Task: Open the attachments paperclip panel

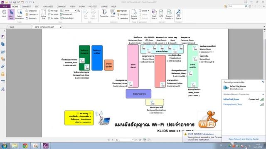Action: [x=3, y=67]
